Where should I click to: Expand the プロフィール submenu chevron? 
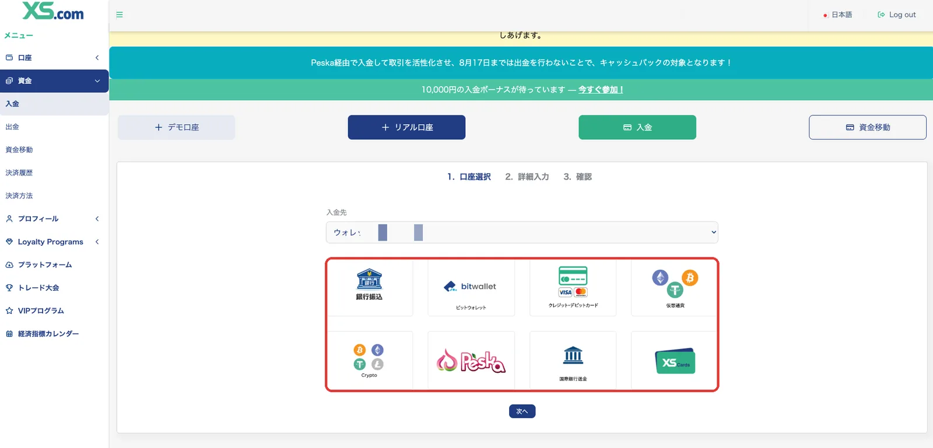tap(97, 219)
